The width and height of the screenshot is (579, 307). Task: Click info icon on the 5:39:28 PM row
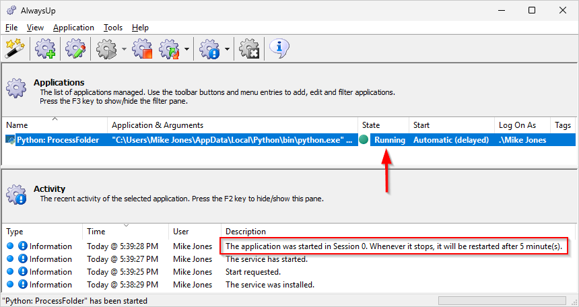pos(23,246)
